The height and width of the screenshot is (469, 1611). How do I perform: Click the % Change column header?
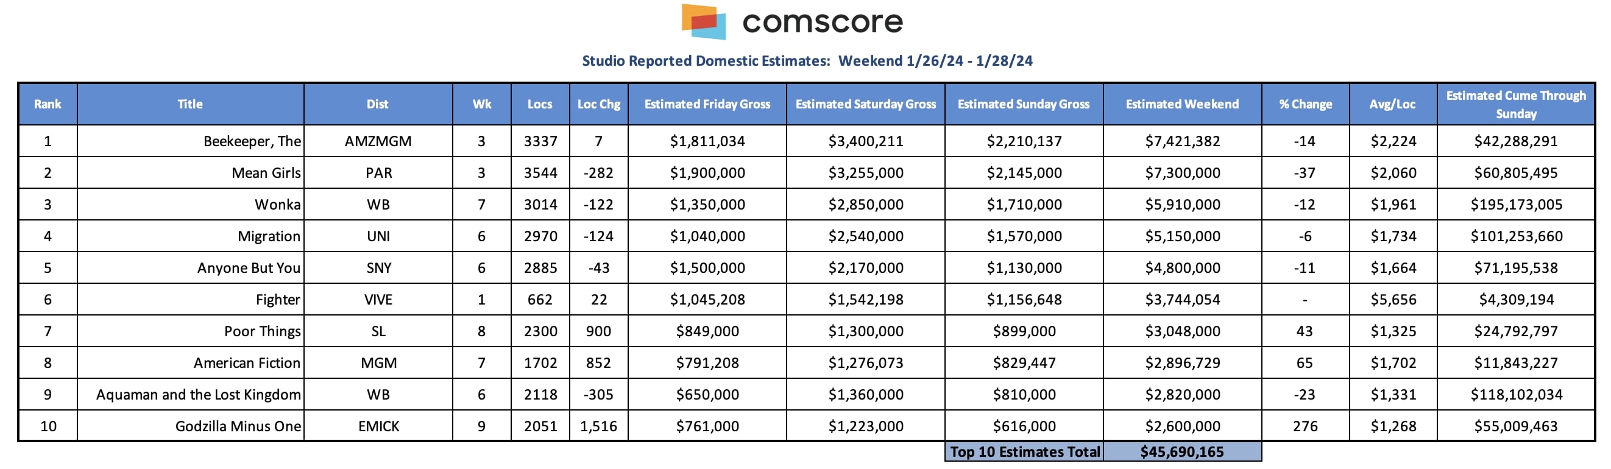(x=1305, y=104)
